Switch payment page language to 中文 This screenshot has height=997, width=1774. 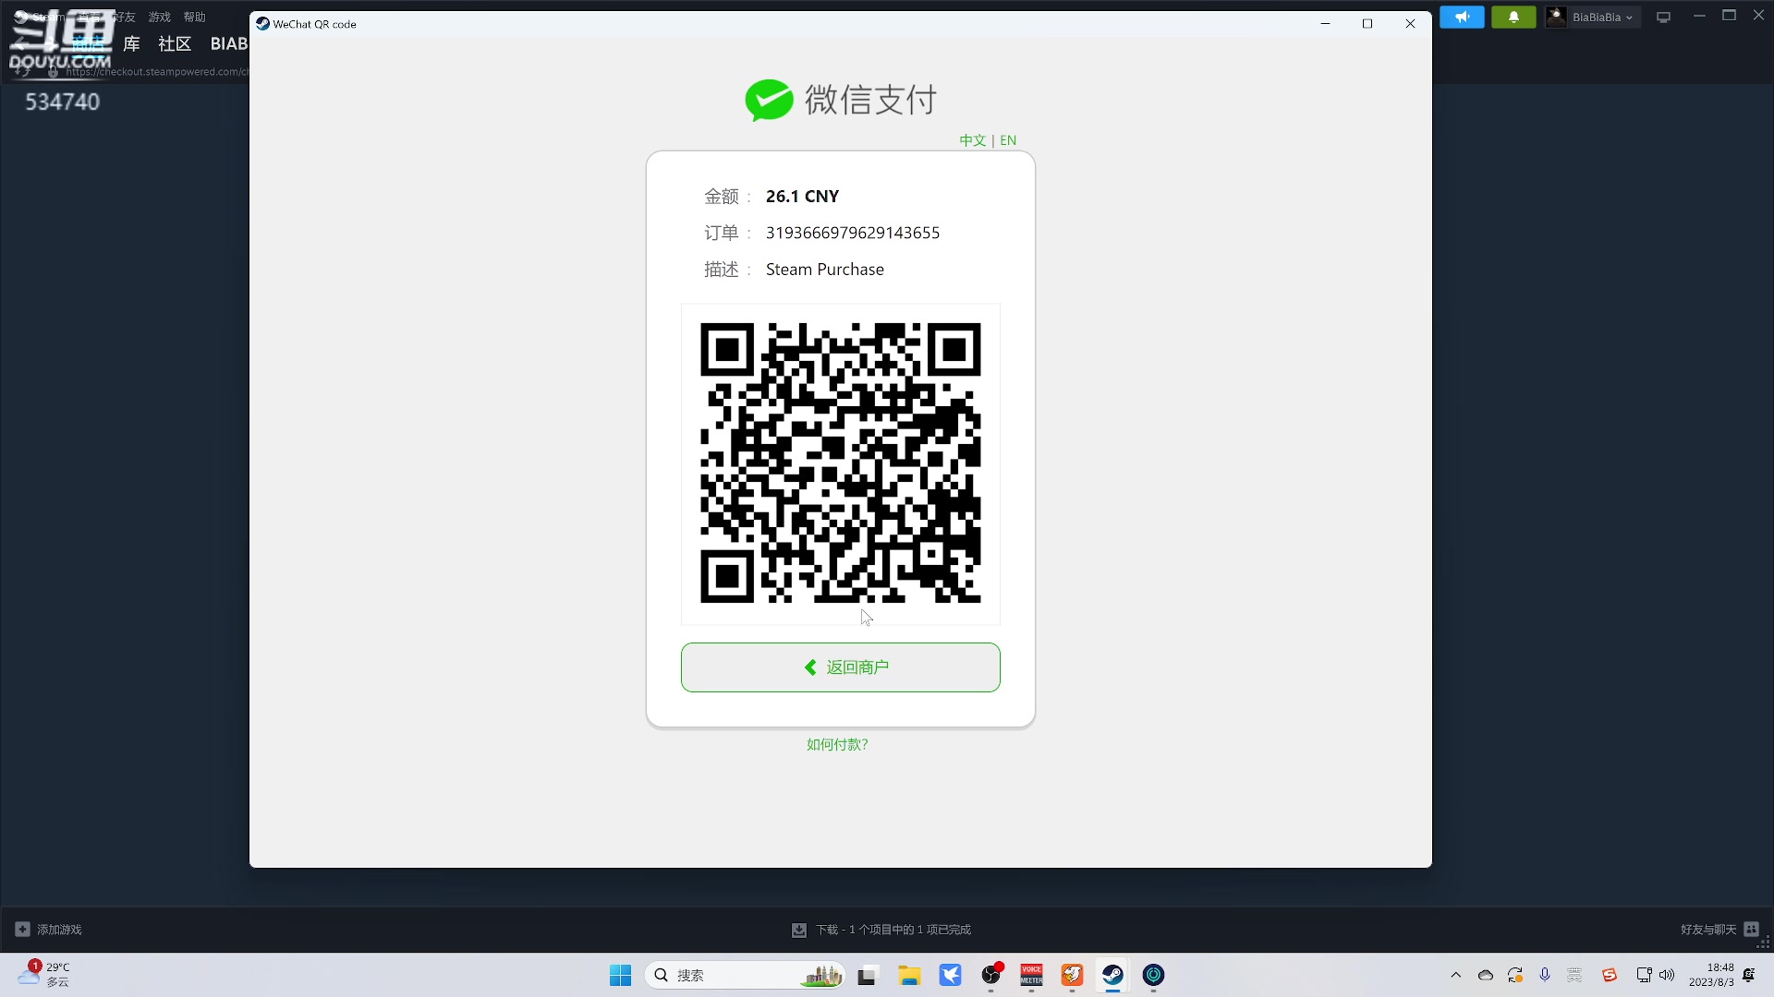pyautogui.click(x=972, y=140)
